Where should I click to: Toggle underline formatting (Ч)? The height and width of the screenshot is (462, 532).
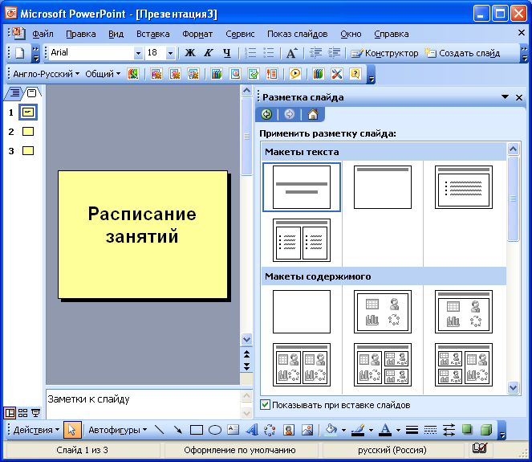click(226, 53)
